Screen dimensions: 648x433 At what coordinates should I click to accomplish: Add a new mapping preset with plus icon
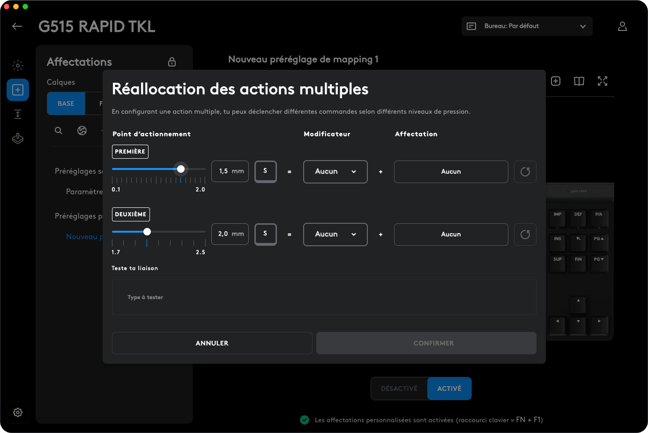click(x=556, y=81)
